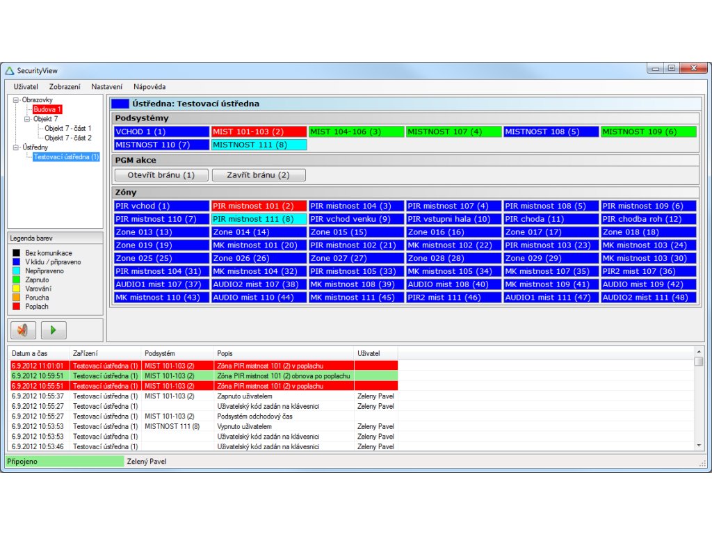This screenshot has width=712, height=534.
Task: Select the red MIST 101-103 (2) subsystem
Action: click(259, 131)
